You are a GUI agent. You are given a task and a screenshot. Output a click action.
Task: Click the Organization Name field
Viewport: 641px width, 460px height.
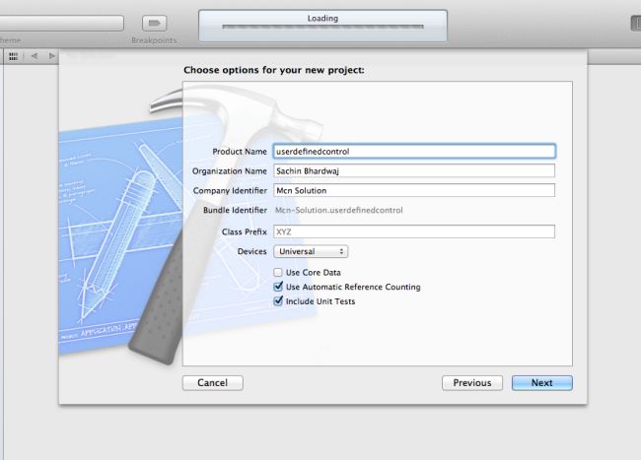click(x=414, y=170)
